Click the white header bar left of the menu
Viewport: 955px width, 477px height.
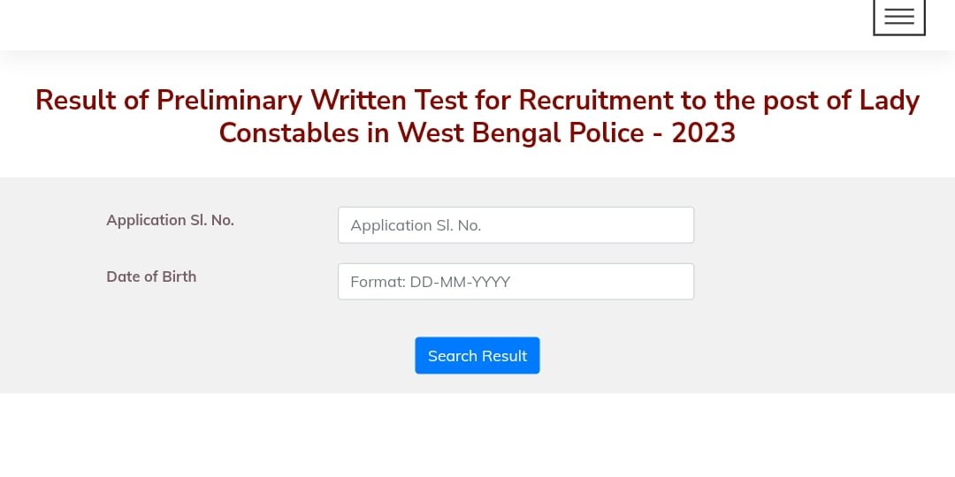(442, 22)
